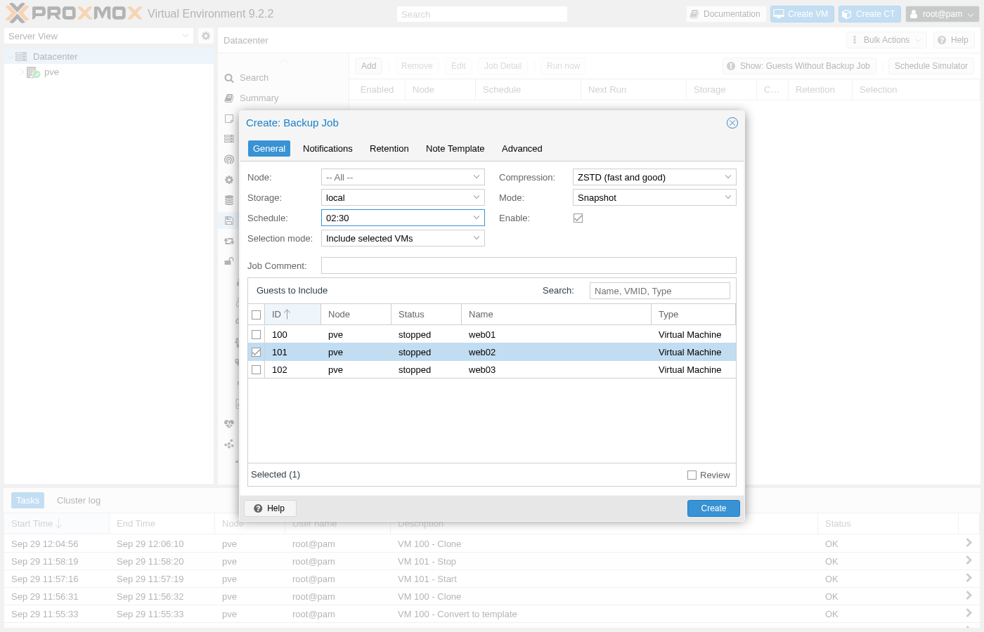984x632 pixels.
Task: Switch to Cluster log tab
Action: (x=79, y=501)
